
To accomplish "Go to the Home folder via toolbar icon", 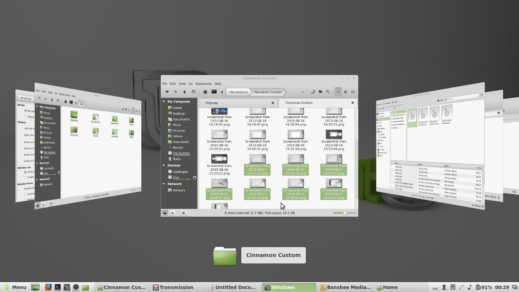I will pyautogui.click(x=205, y=92).
